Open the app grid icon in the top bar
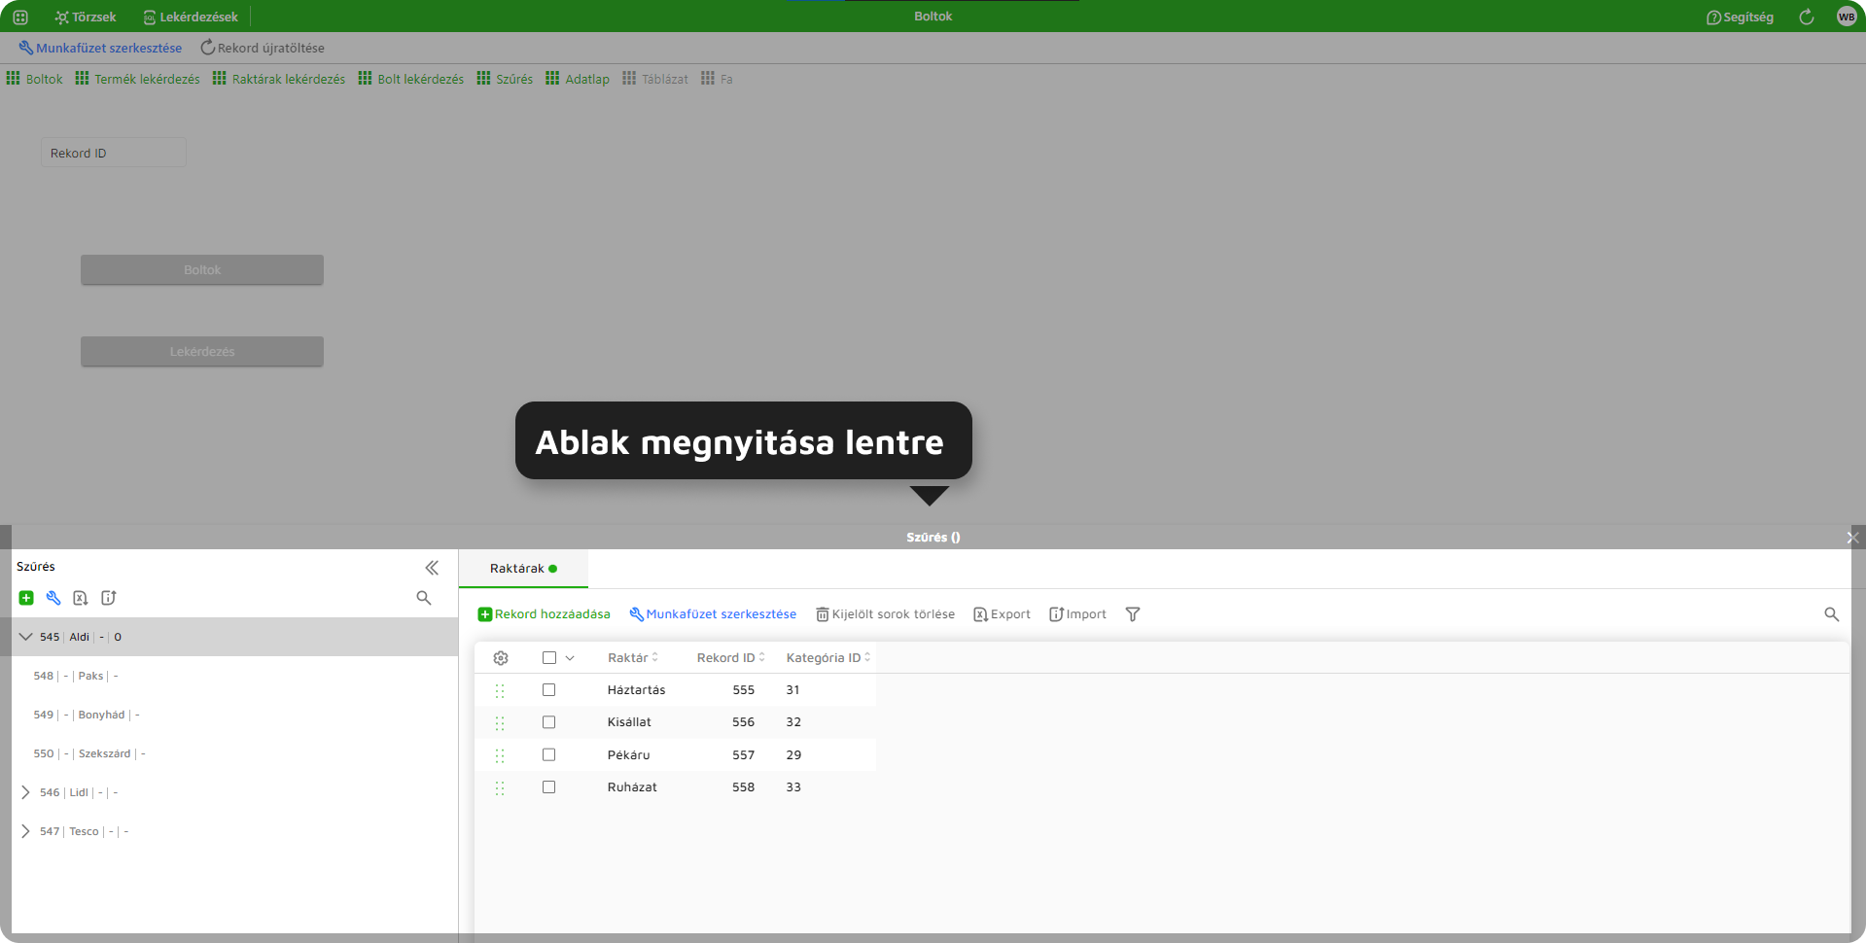 [x=20, y=17]
